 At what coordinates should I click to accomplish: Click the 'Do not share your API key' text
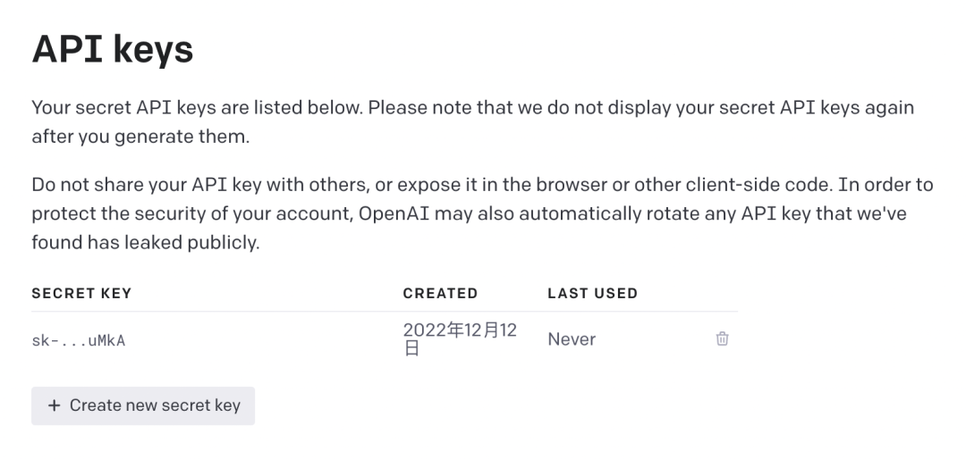click(134, 185)
